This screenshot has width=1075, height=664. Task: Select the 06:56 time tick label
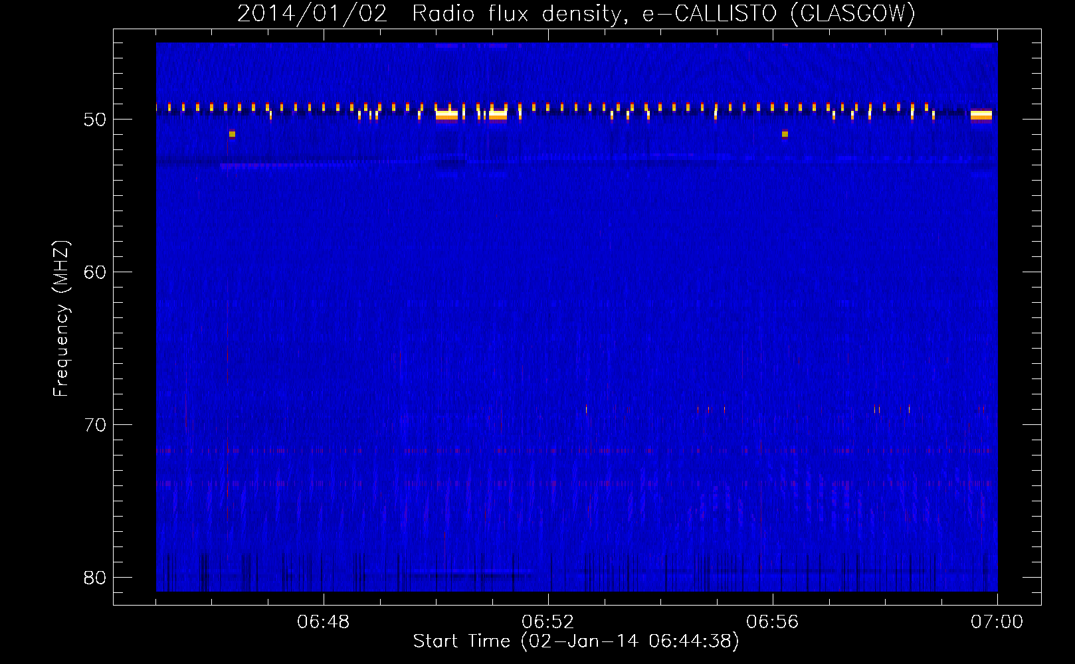(773, 622)
